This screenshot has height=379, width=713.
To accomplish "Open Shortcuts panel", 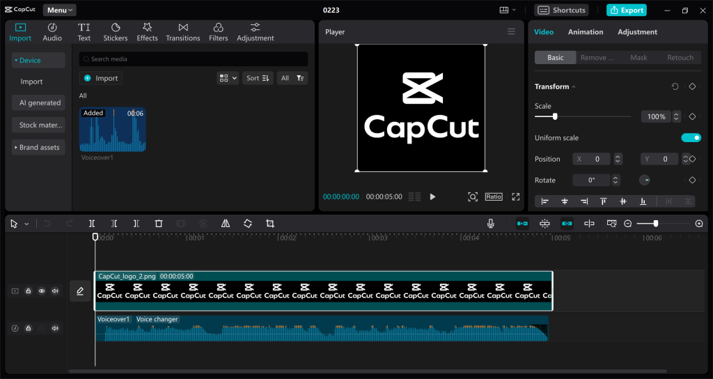I will (x=562, y=10).
